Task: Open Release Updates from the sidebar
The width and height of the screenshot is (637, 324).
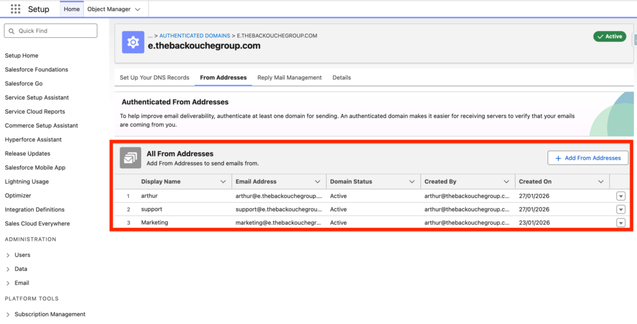Action: (27, 153)
